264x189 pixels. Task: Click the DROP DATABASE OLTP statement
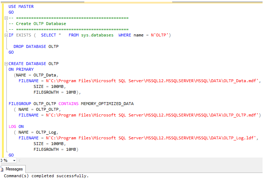tap(36, 46)
